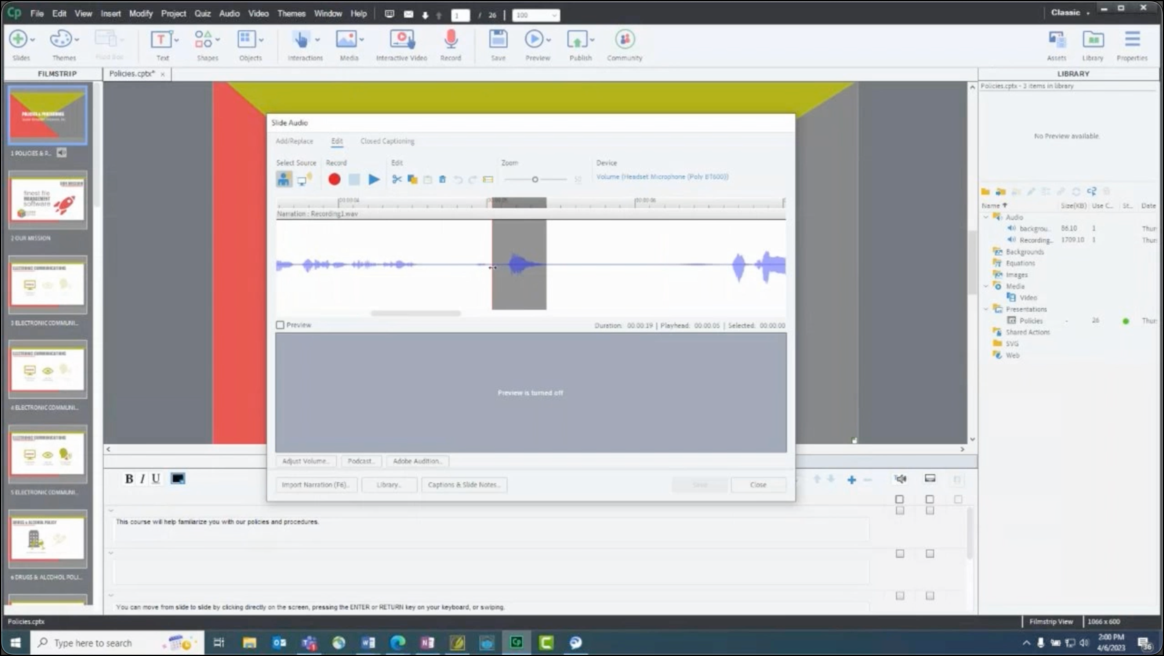Click the Adjust Volume button
The height and width of the screenshot is (656, 1164).
[x=306, y=460]
